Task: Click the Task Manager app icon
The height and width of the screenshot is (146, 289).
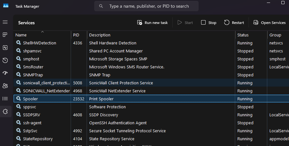Action: point(6,5)
